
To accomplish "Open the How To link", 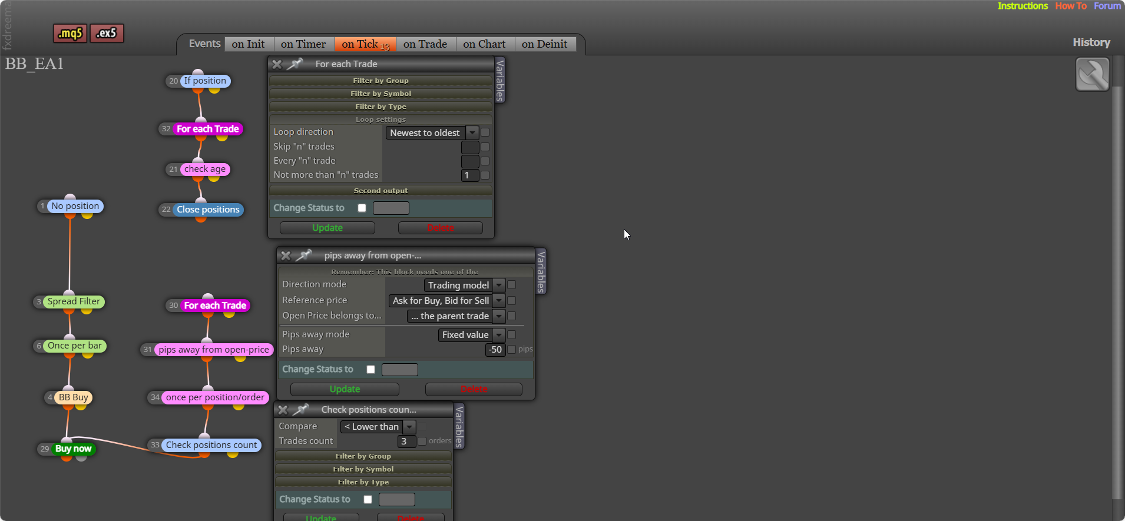I will (x=1071, y=6).
